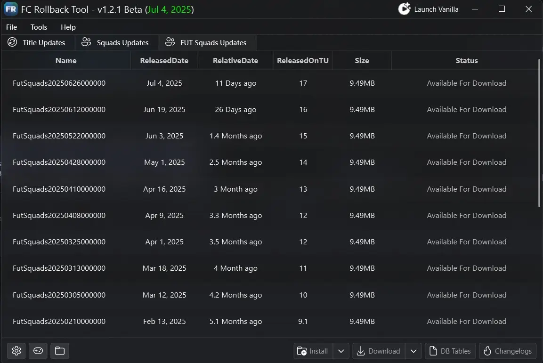
Task: Select the FUT Squads Updates tab
Action: tap(207, 42)
